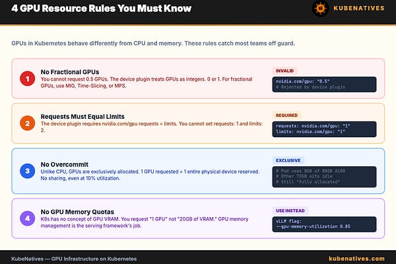Select the orange number 2 circle badge
This screenshot has width=396, height=264.
tap(27, 123)
